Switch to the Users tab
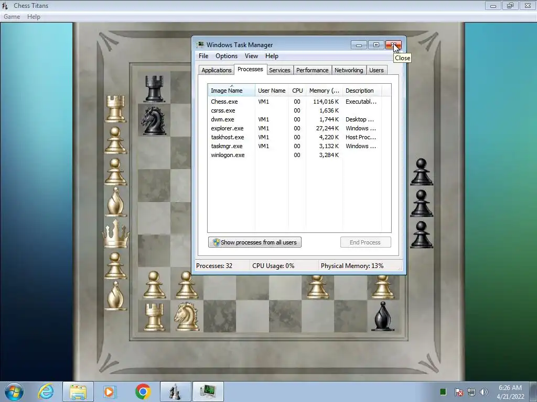The image size is (537, 402). [x=376, y=70]
